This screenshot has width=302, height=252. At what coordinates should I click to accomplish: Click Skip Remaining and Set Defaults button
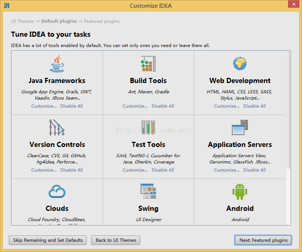coord(48,240)
